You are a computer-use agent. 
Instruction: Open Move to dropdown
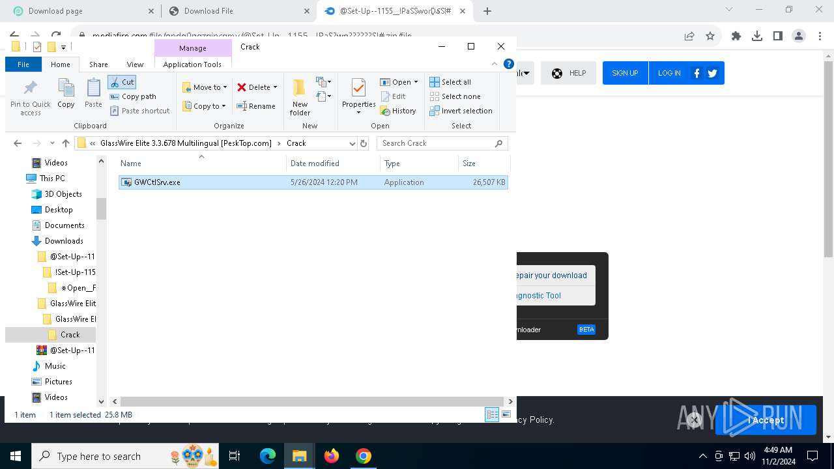pos(205,87)
